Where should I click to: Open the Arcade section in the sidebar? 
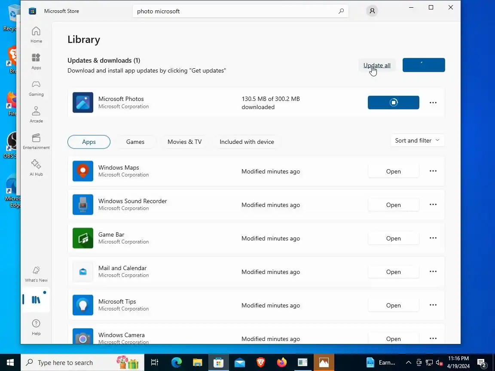pos(36,115)
